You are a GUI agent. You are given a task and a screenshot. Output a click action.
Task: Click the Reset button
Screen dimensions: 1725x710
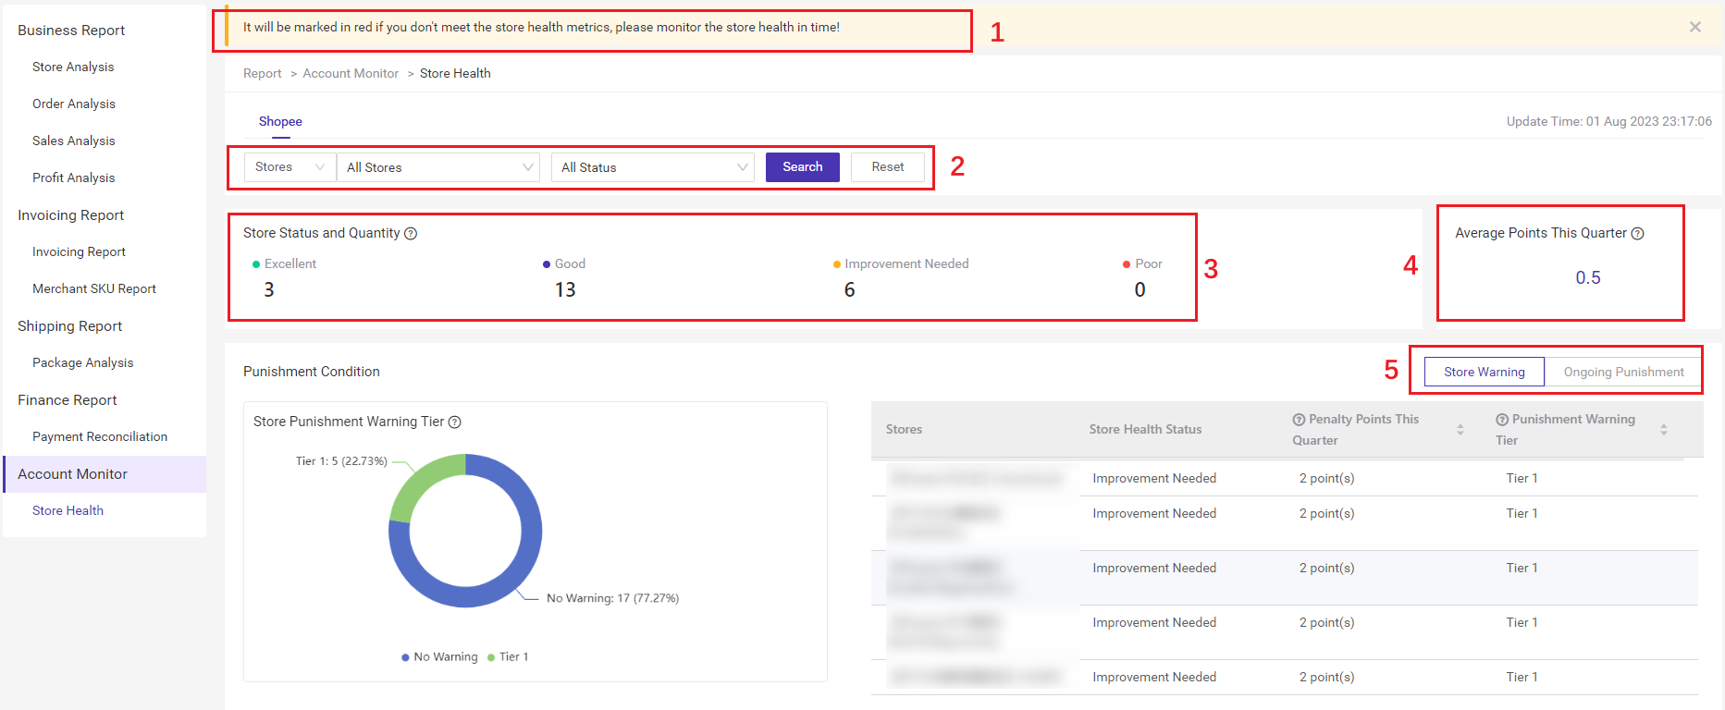click(x=887, y=167)
